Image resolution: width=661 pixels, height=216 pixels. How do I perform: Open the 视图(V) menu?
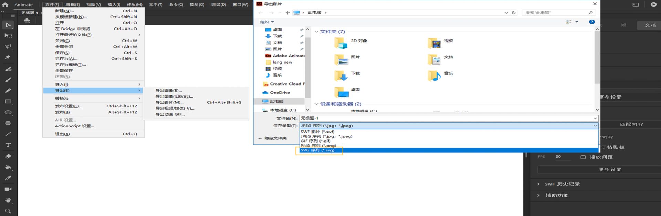coord(93,4)
